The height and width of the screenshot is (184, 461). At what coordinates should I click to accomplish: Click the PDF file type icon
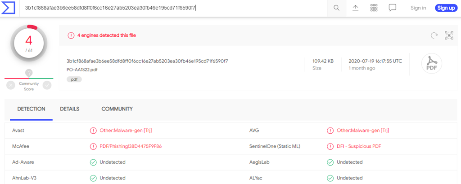point(431,64)
